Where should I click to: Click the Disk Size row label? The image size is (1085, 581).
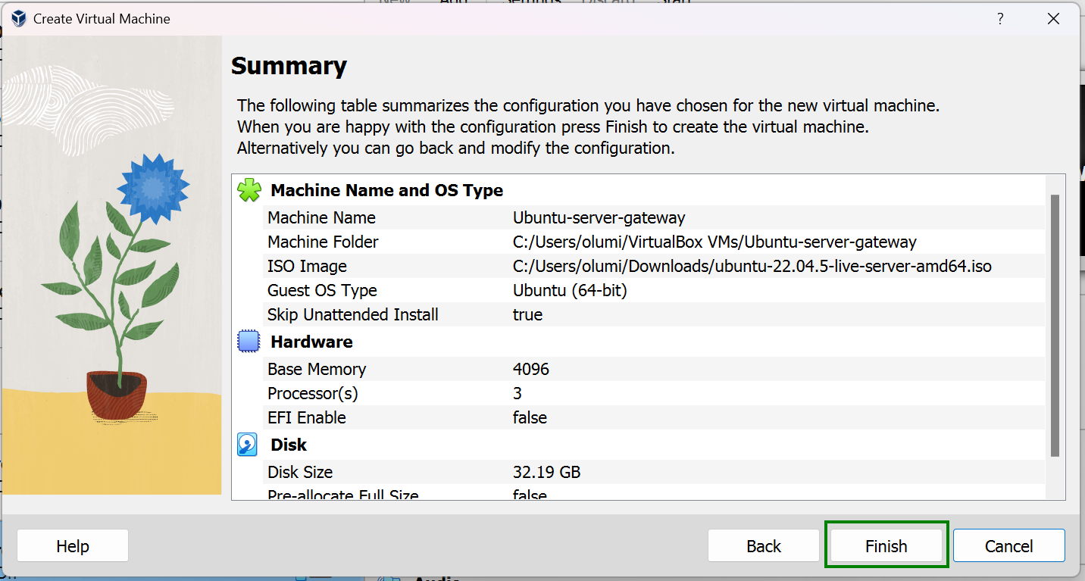(x=300, y=473)
